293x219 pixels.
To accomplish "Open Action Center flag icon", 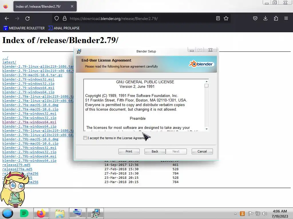I will [251, 214].
